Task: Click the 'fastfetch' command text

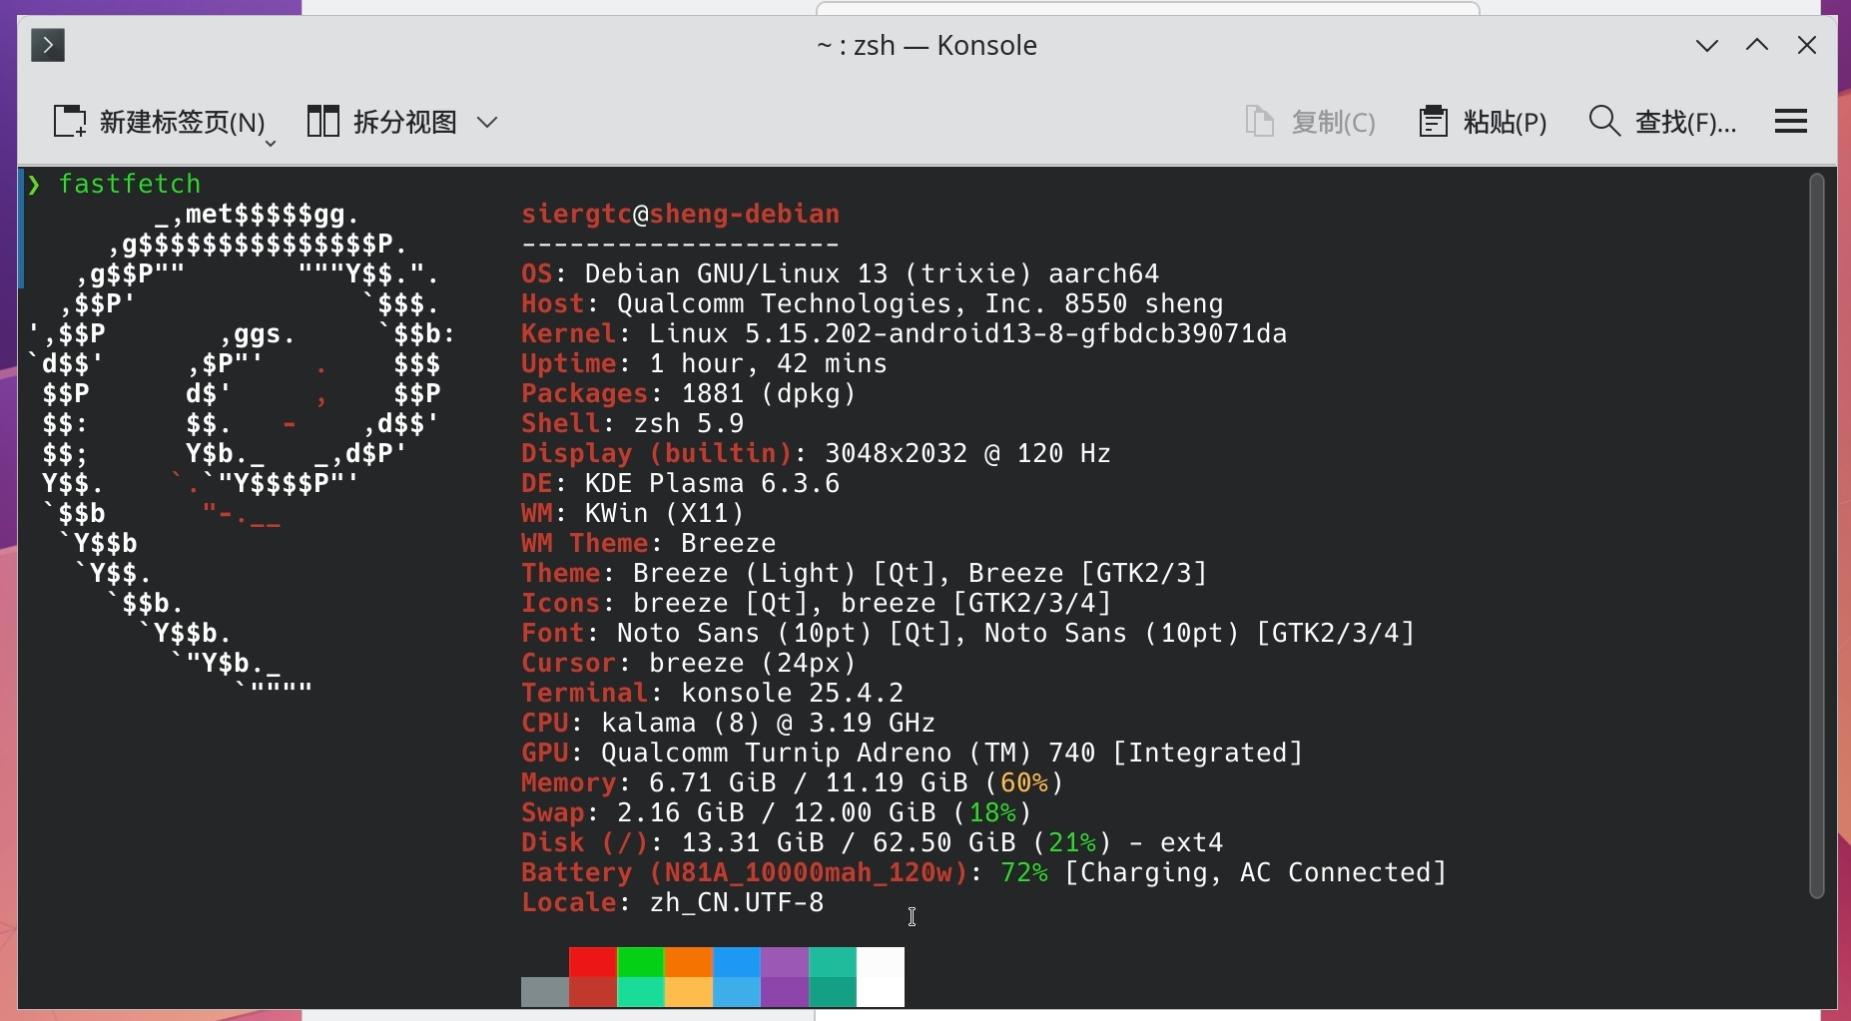Action: pos(130,184)
